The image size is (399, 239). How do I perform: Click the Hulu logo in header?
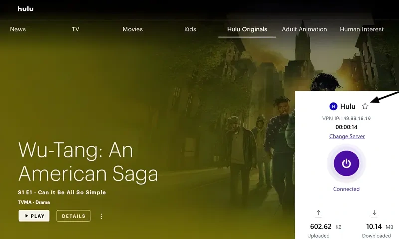(x=26, y=9)
